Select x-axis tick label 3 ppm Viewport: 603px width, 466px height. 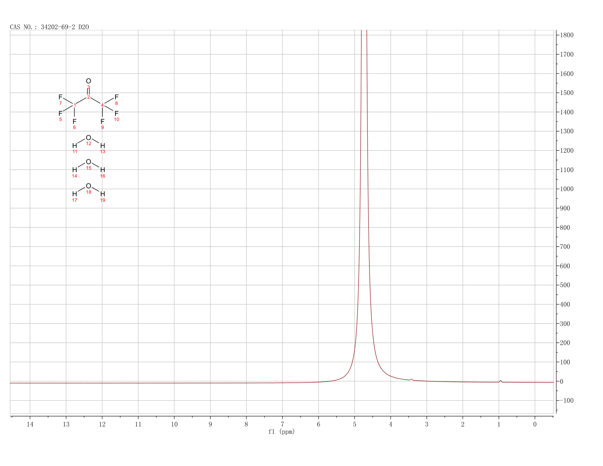(426, 424)
